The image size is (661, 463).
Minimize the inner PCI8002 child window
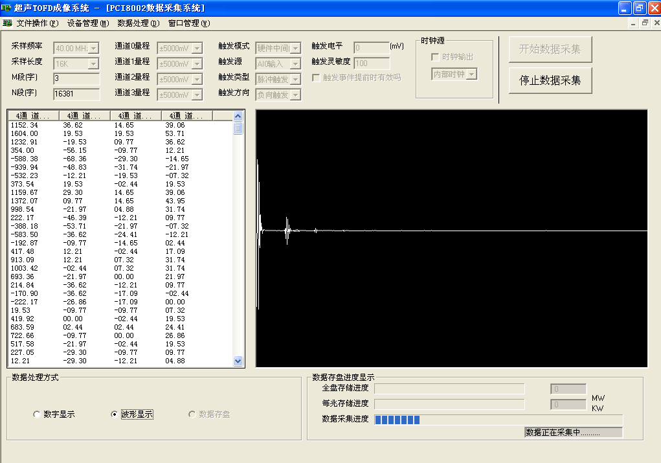click(x=633, y=23)
